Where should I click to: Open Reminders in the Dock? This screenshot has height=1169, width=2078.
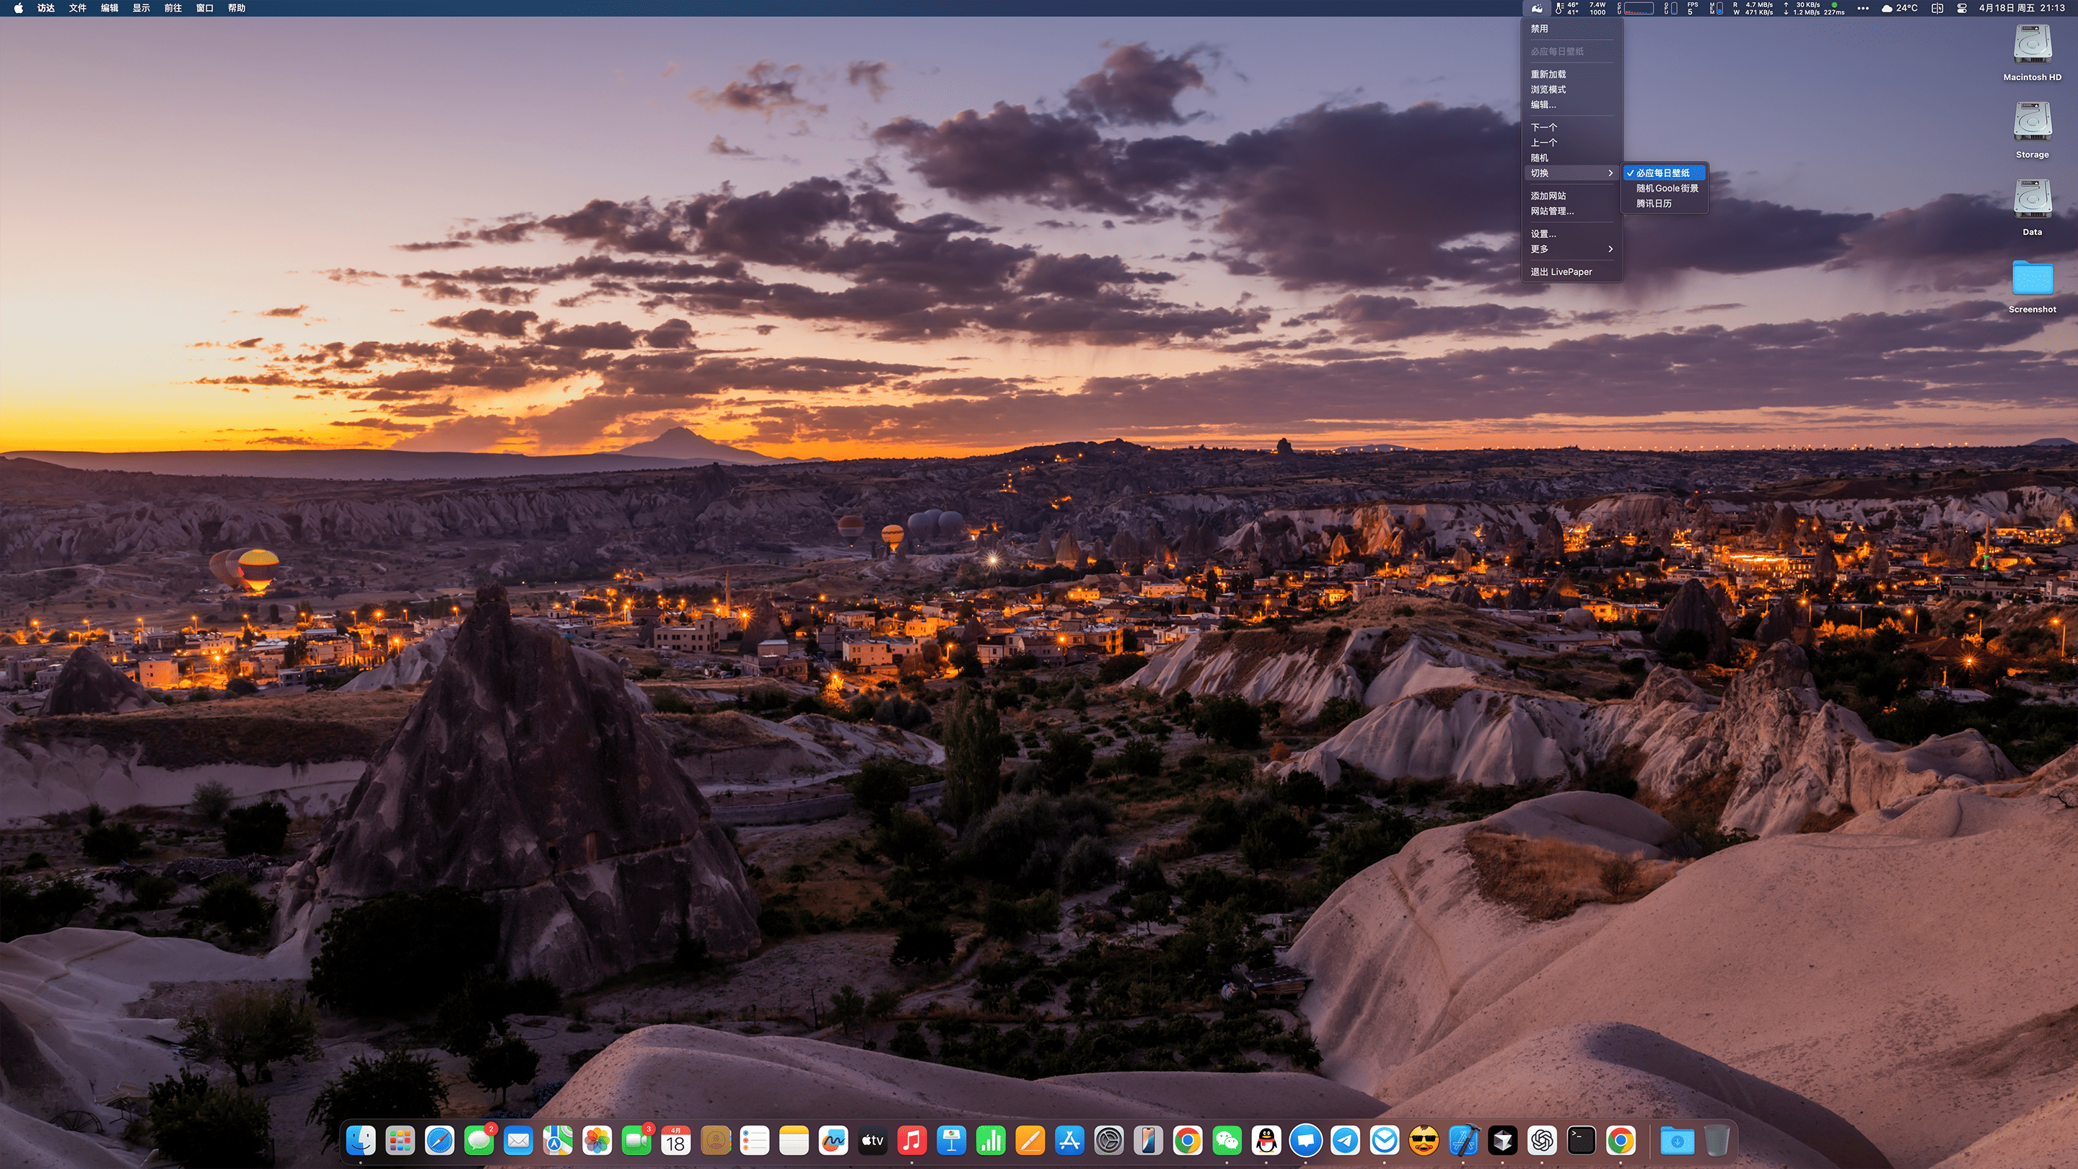click(x=754, y=1141)
